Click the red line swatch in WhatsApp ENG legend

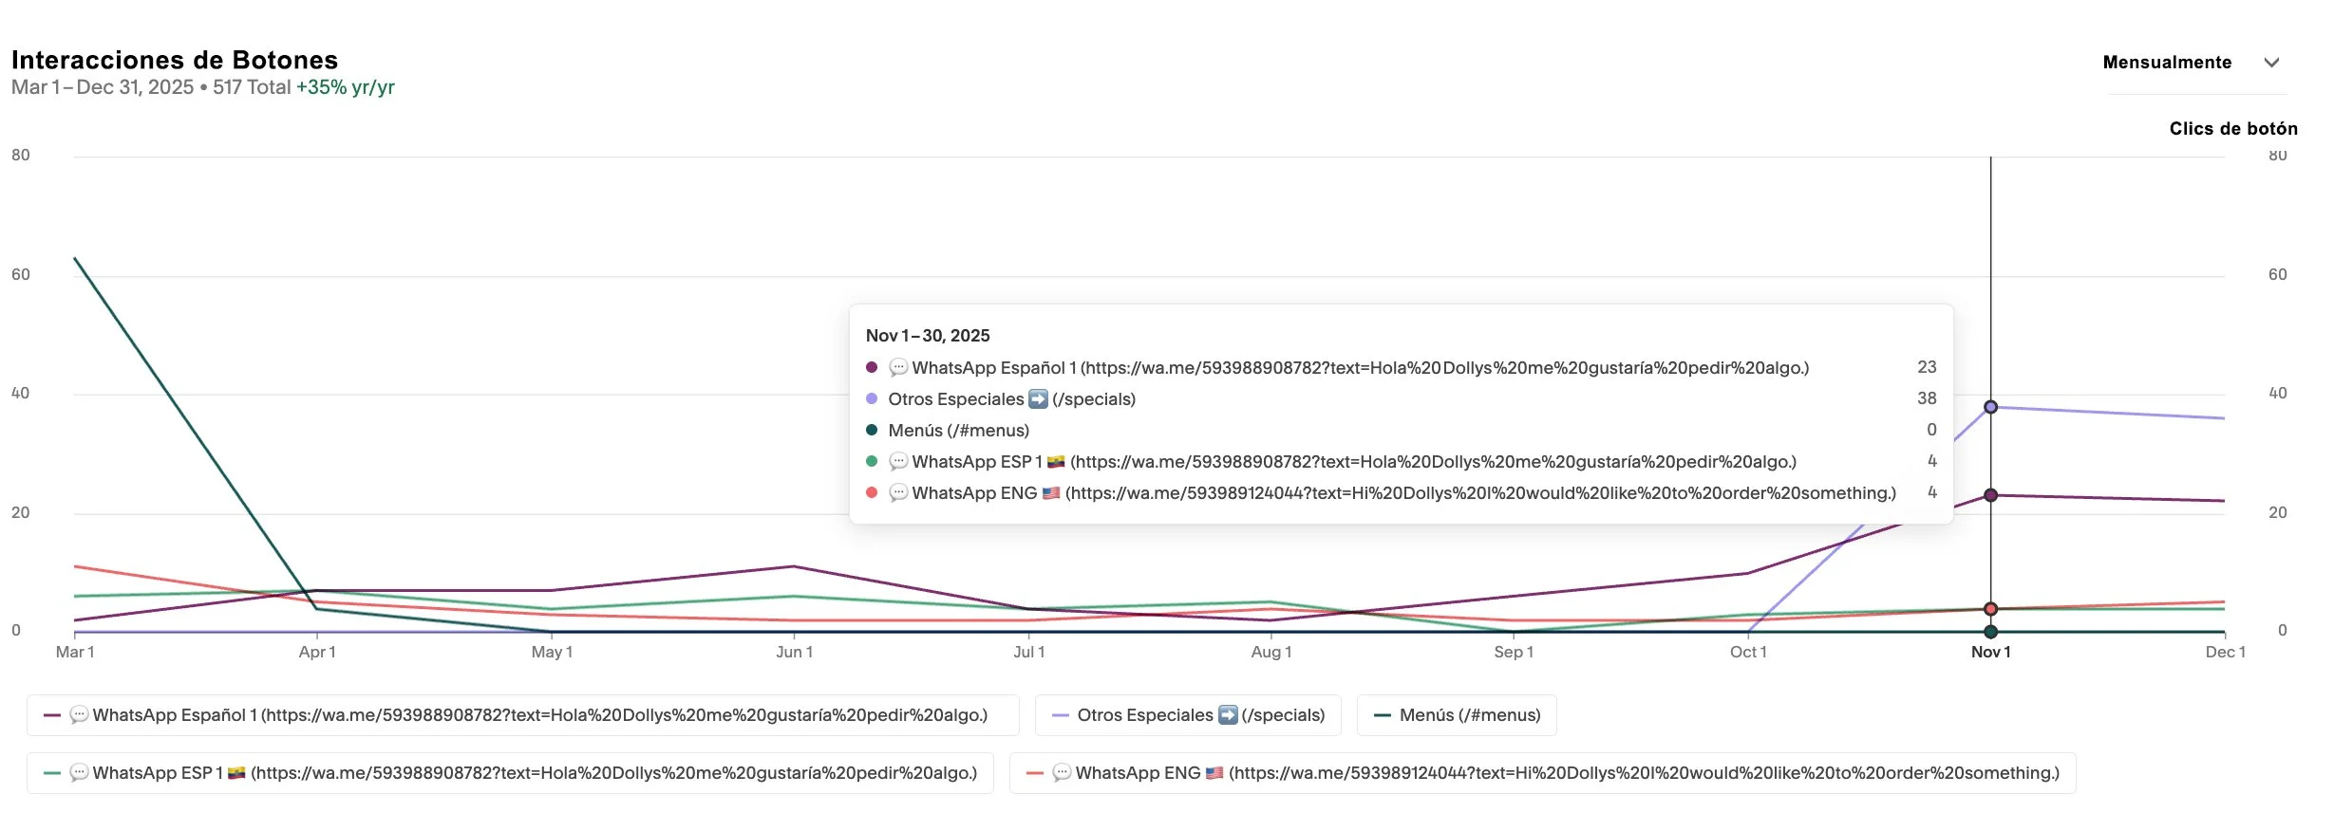[x=1035, y=773]
